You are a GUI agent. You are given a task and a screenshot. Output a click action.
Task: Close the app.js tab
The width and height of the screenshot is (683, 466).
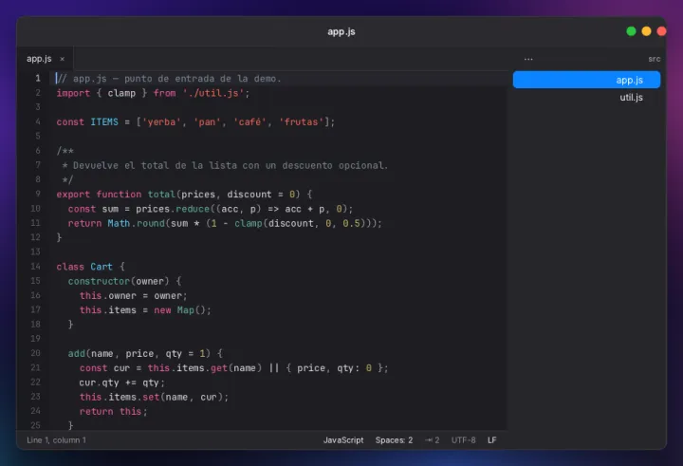[63, 59]
